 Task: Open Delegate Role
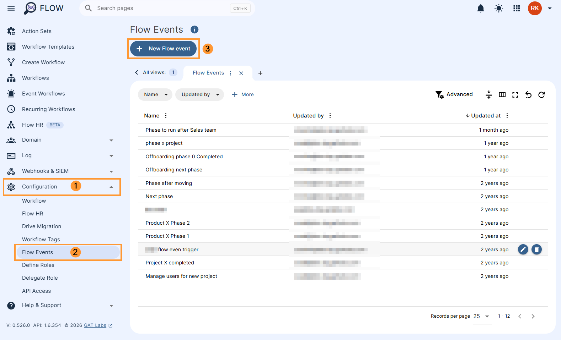point(40,278)
